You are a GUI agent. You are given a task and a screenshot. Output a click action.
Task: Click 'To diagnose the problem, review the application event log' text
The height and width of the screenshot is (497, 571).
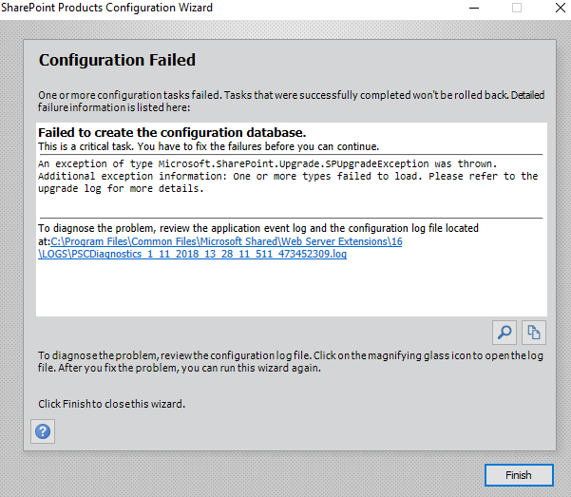pyautogui.click(x=258, y=228)
